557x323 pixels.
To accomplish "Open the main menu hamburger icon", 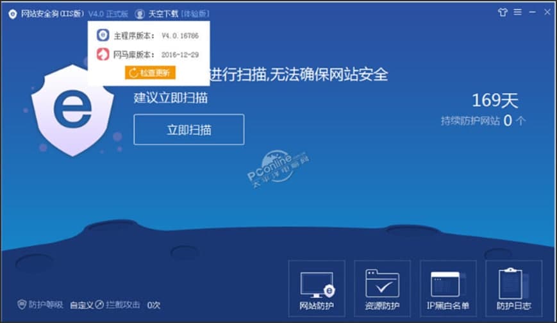I will tap(517, 12).
